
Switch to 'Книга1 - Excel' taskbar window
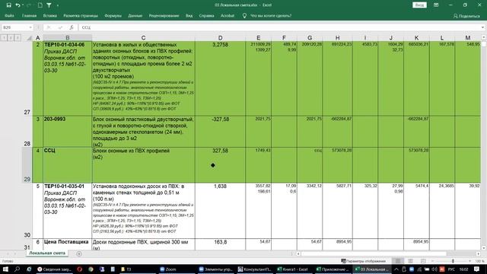(x=292, y=269)
